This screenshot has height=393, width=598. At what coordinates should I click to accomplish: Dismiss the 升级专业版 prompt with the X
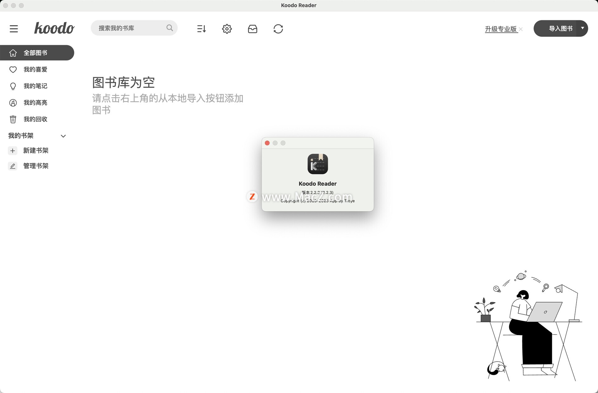tap(521, 29)
